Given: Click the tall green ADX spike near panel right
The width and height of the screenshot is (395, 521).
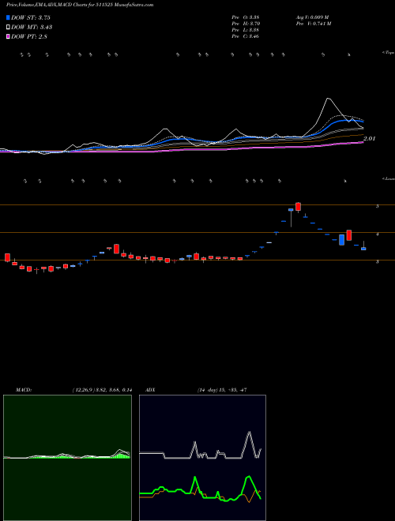Looking at the screenshot, I should [248, 478].
